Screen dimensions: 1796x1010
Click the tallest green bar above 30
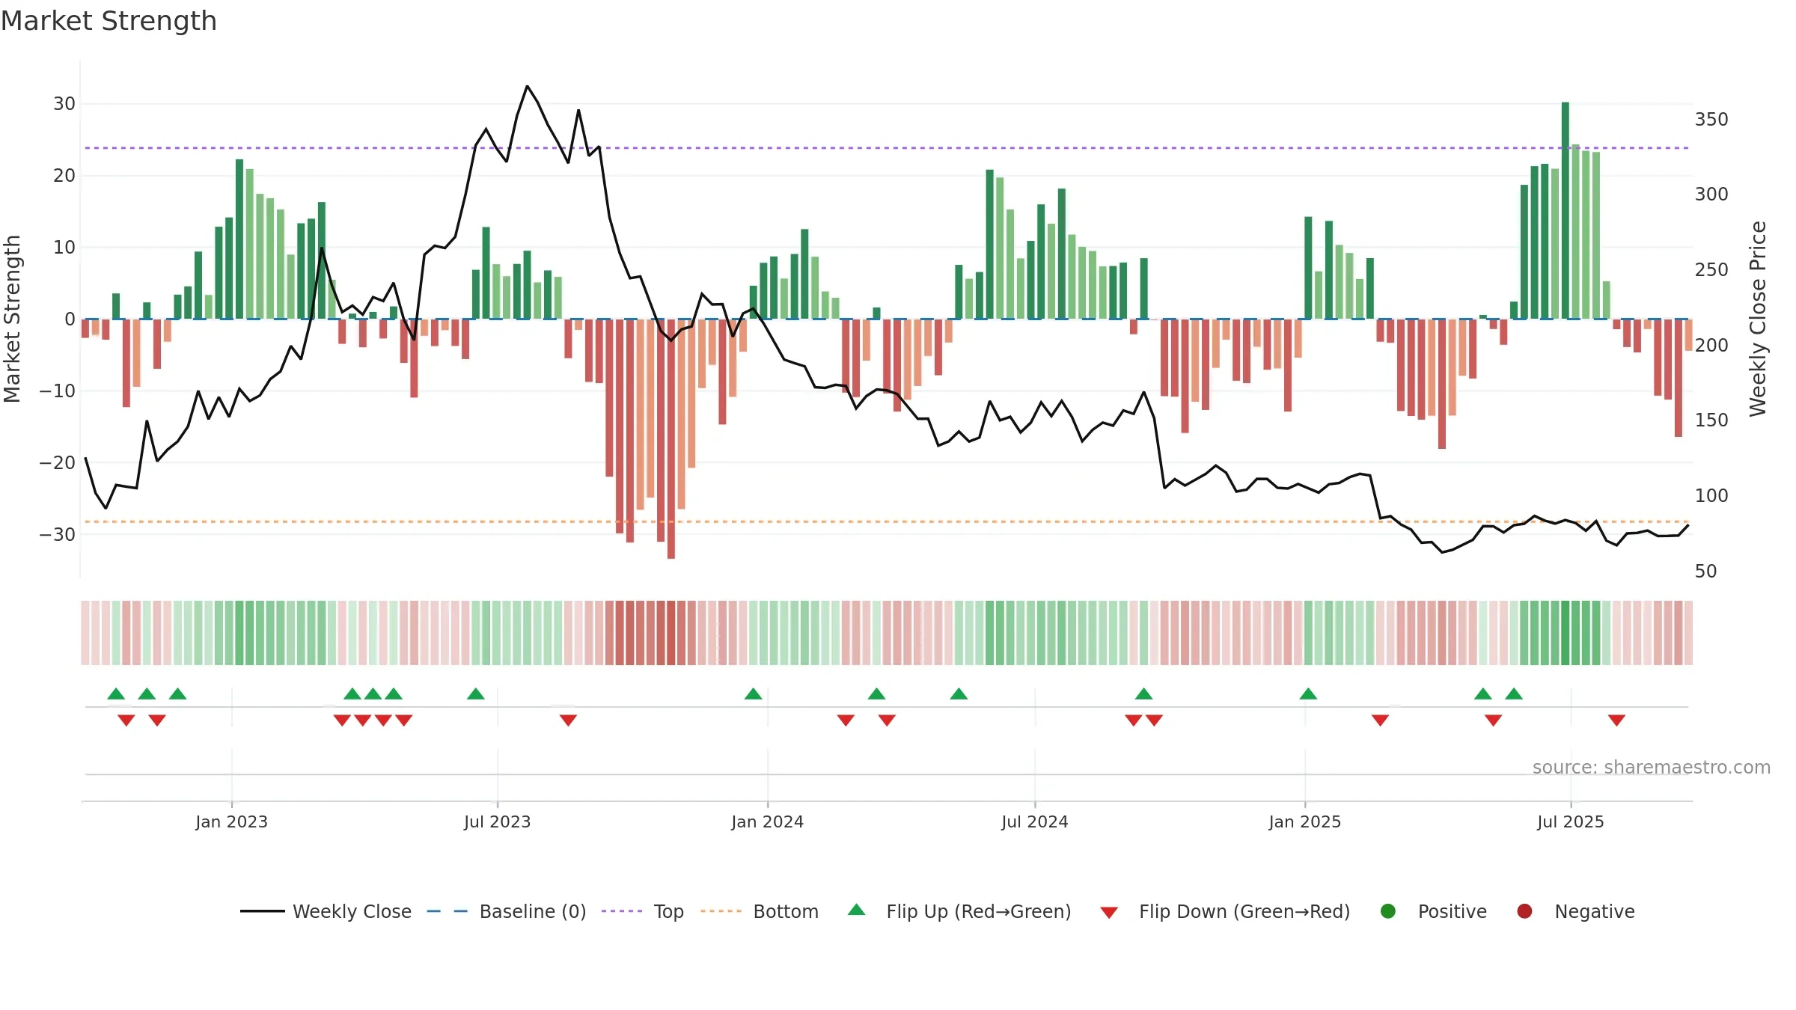(1565, 210)
